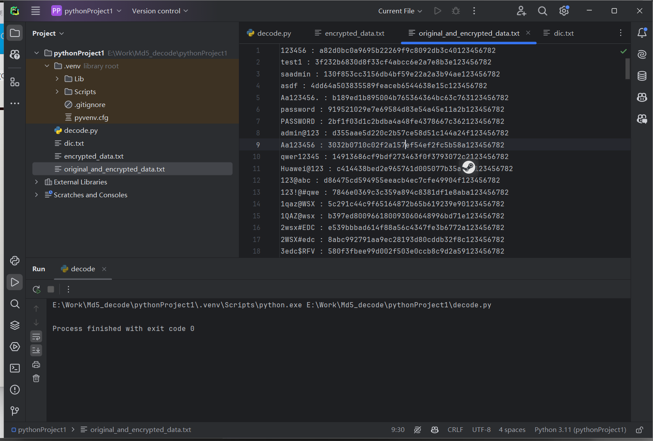Open AI Assistant spiral icon in right sidebar

coord(642,54)
